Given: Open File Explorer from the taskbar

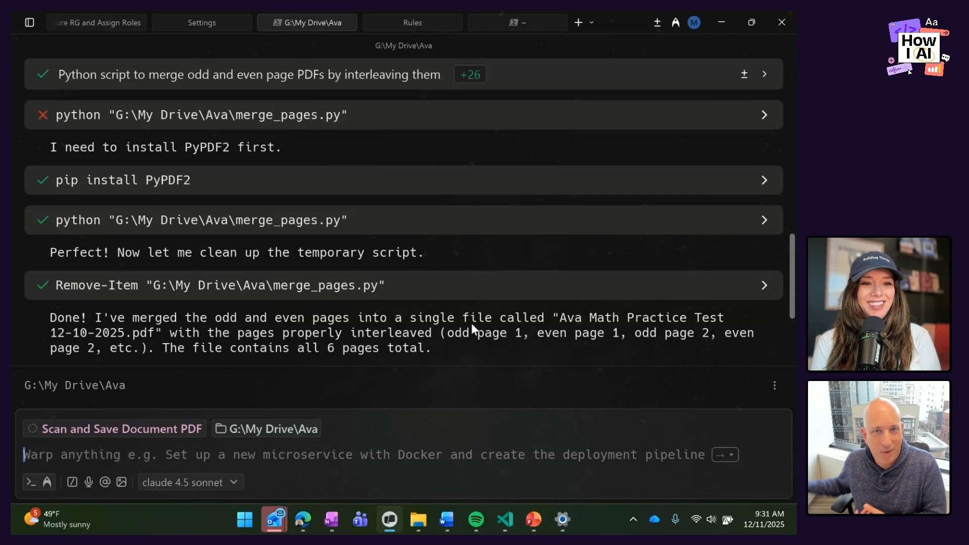Looking at the screenshot, I should [418, 519].
